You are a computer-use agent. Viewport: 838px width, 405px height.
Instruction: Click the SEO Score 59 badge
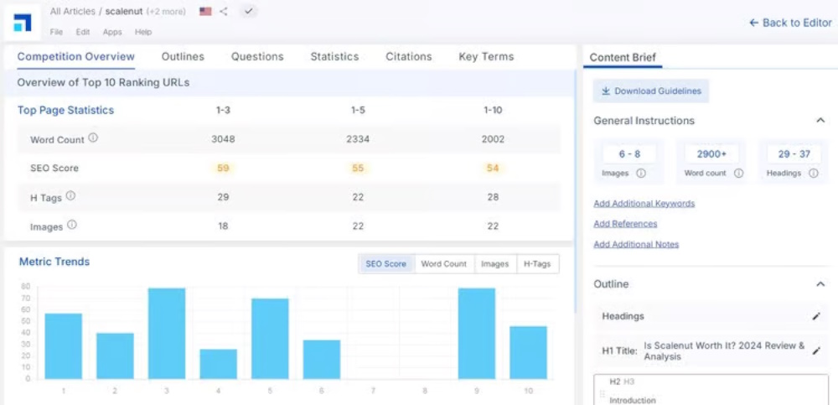click(x=223, y=168)
